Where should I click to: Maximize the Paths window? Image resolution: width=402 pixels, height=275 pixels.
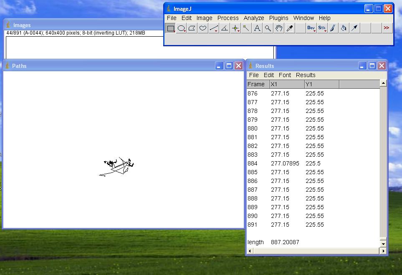point(229,66)
